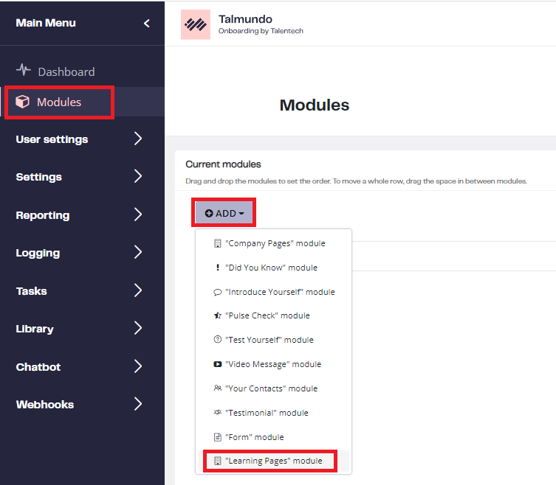556x485 pixels.
Task: Select "Learning Pages" module option
Action: pos(273,461)
